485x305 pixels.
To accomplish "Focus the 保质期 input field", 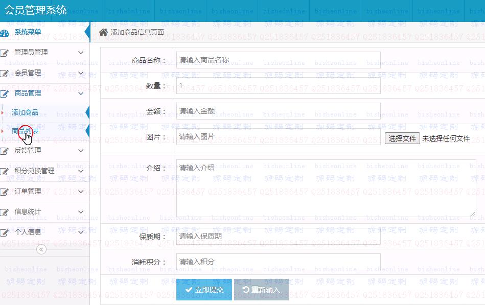I will pyautogui.click(x=279, y=237).
